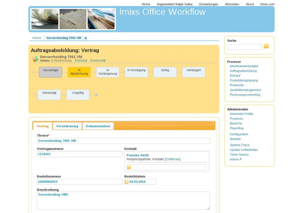The height and width of the screenshot is (213, 303).
Task: Open Anwender Profile under Administration
Action: coord(241,114)
